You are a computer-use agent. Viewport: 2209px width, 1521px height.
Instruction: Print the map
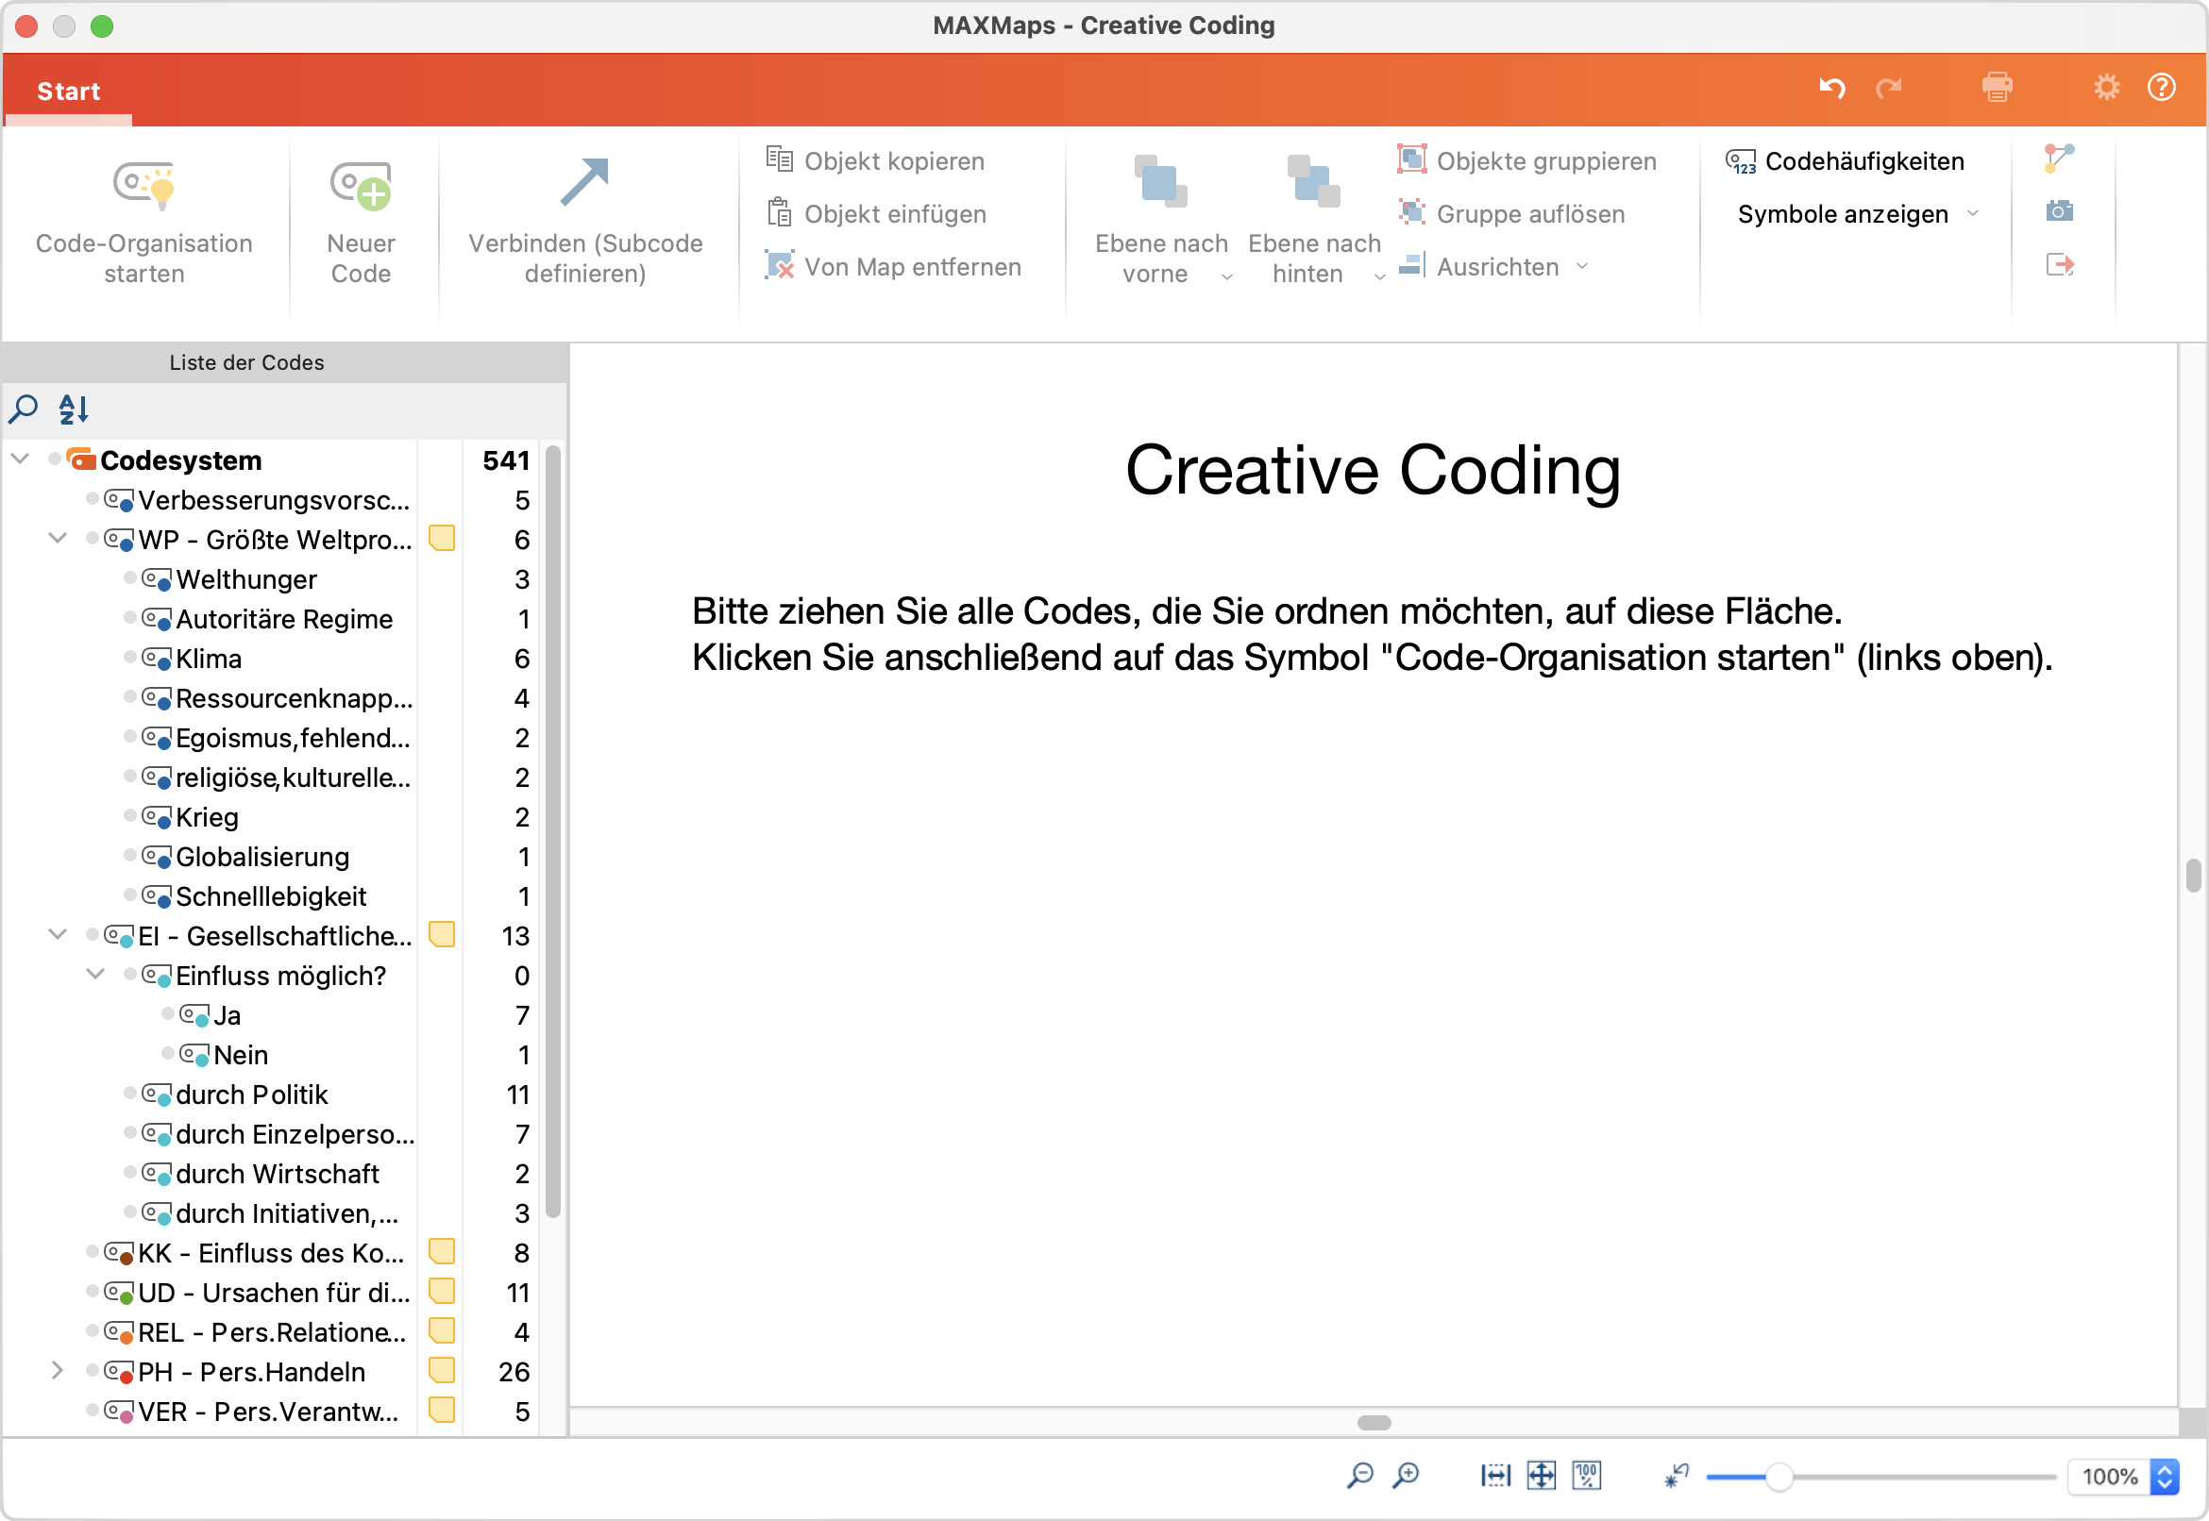pyautogui.click(x=1997, y=88)
